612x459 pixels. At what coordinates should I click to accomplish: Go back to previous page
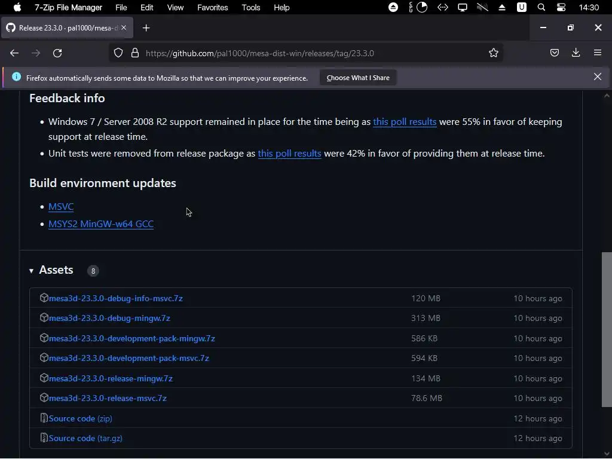click(x=14, y=53)
